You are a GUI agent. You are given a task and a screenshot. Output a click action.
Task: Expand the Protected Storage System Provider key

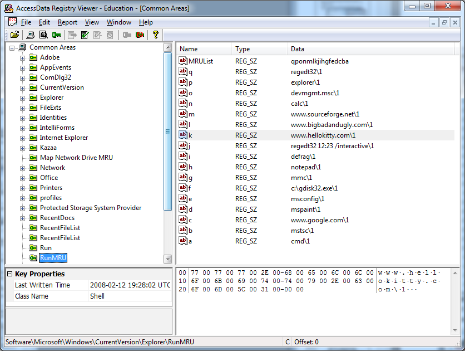[x=23, y=208]
